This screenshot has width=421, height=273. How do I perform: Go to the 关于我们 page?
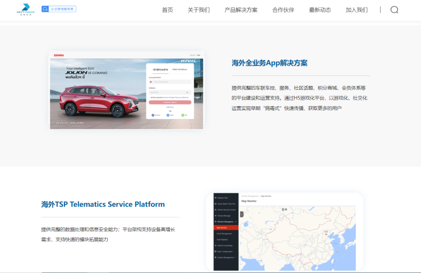[x=199, y=10]
